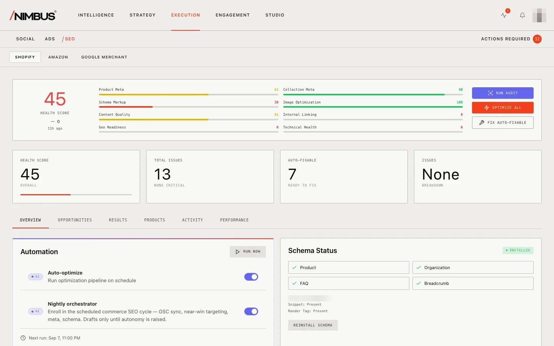Viewport: 554px width, 346px height.
Task: Open the Opportunities tab
Action: (75, 220)
